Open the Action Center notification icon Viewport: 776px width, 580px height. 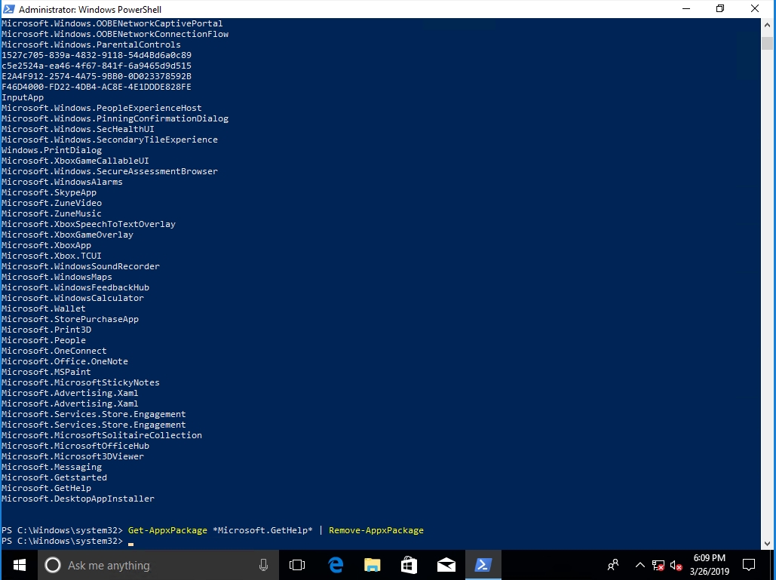749,565
